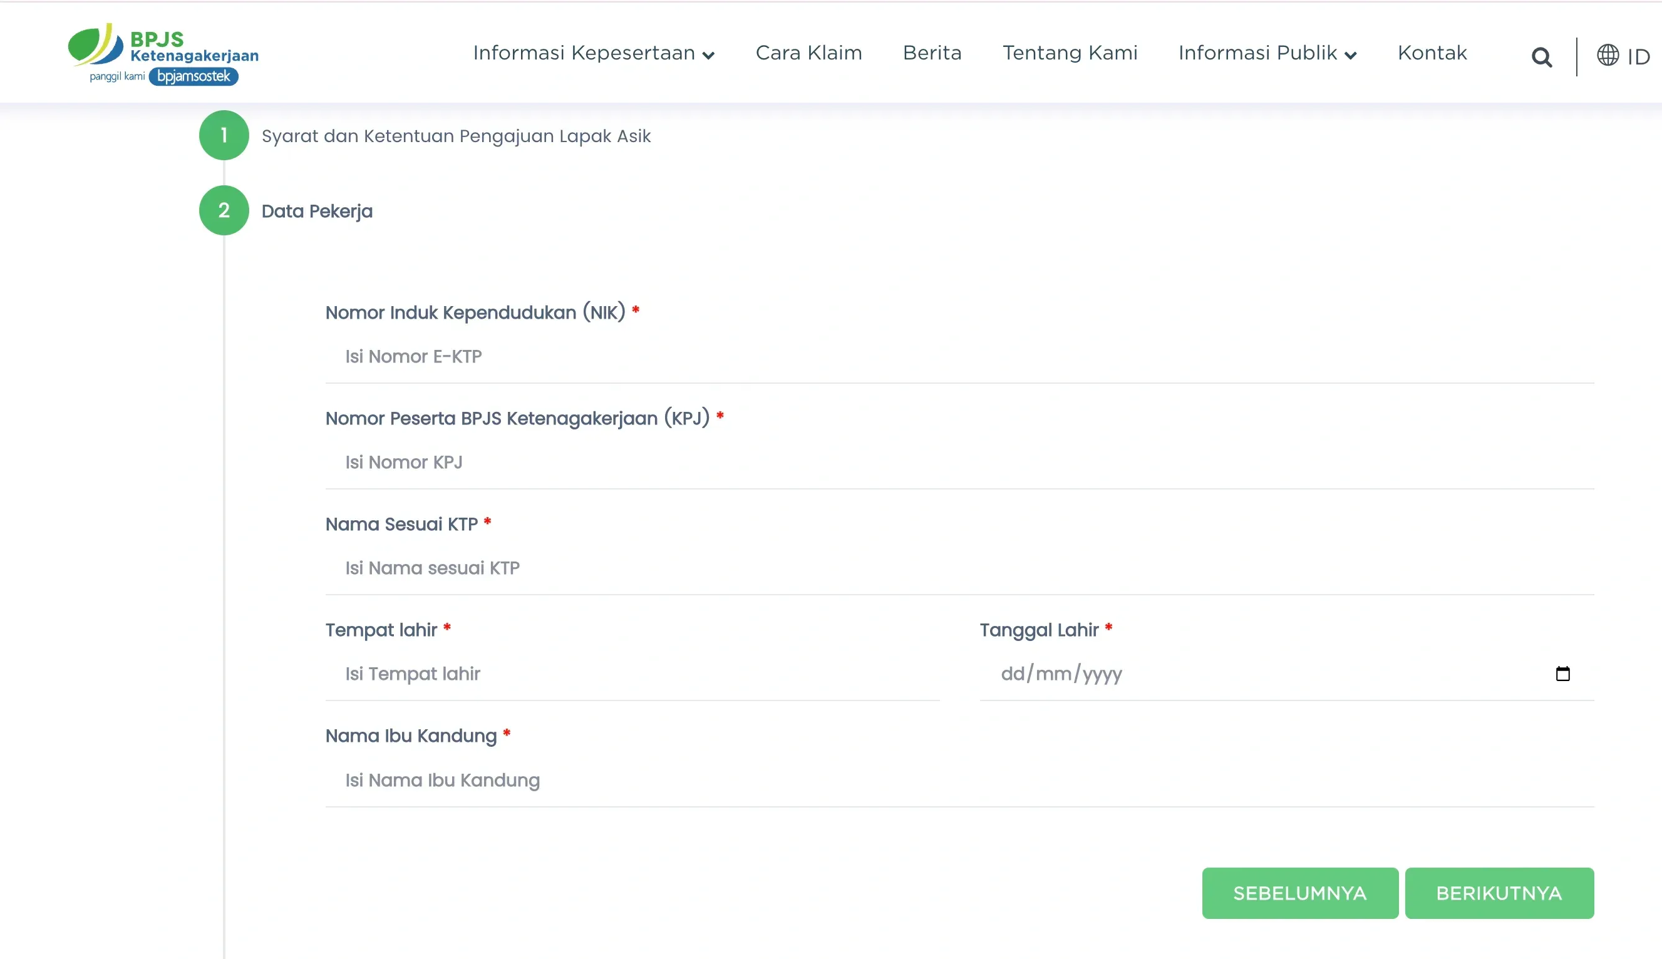Image resolution: width=1662 pixels, height=959 pixels.
Task: Click the Nama sesuai KTP field
Action: (959, 568)
